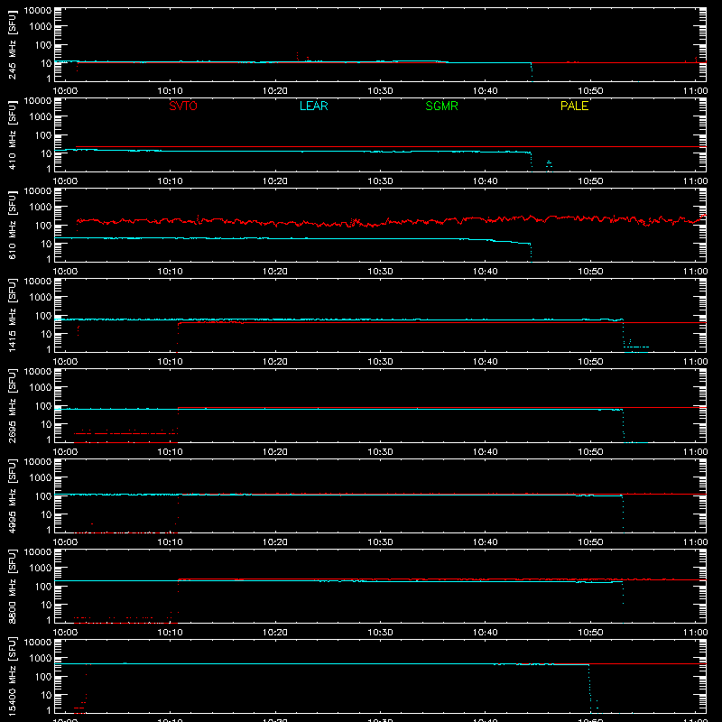Click 10:20 time label under 4995 MHz plot
Screen dimensions: 722x722
(x=275, y=542)
